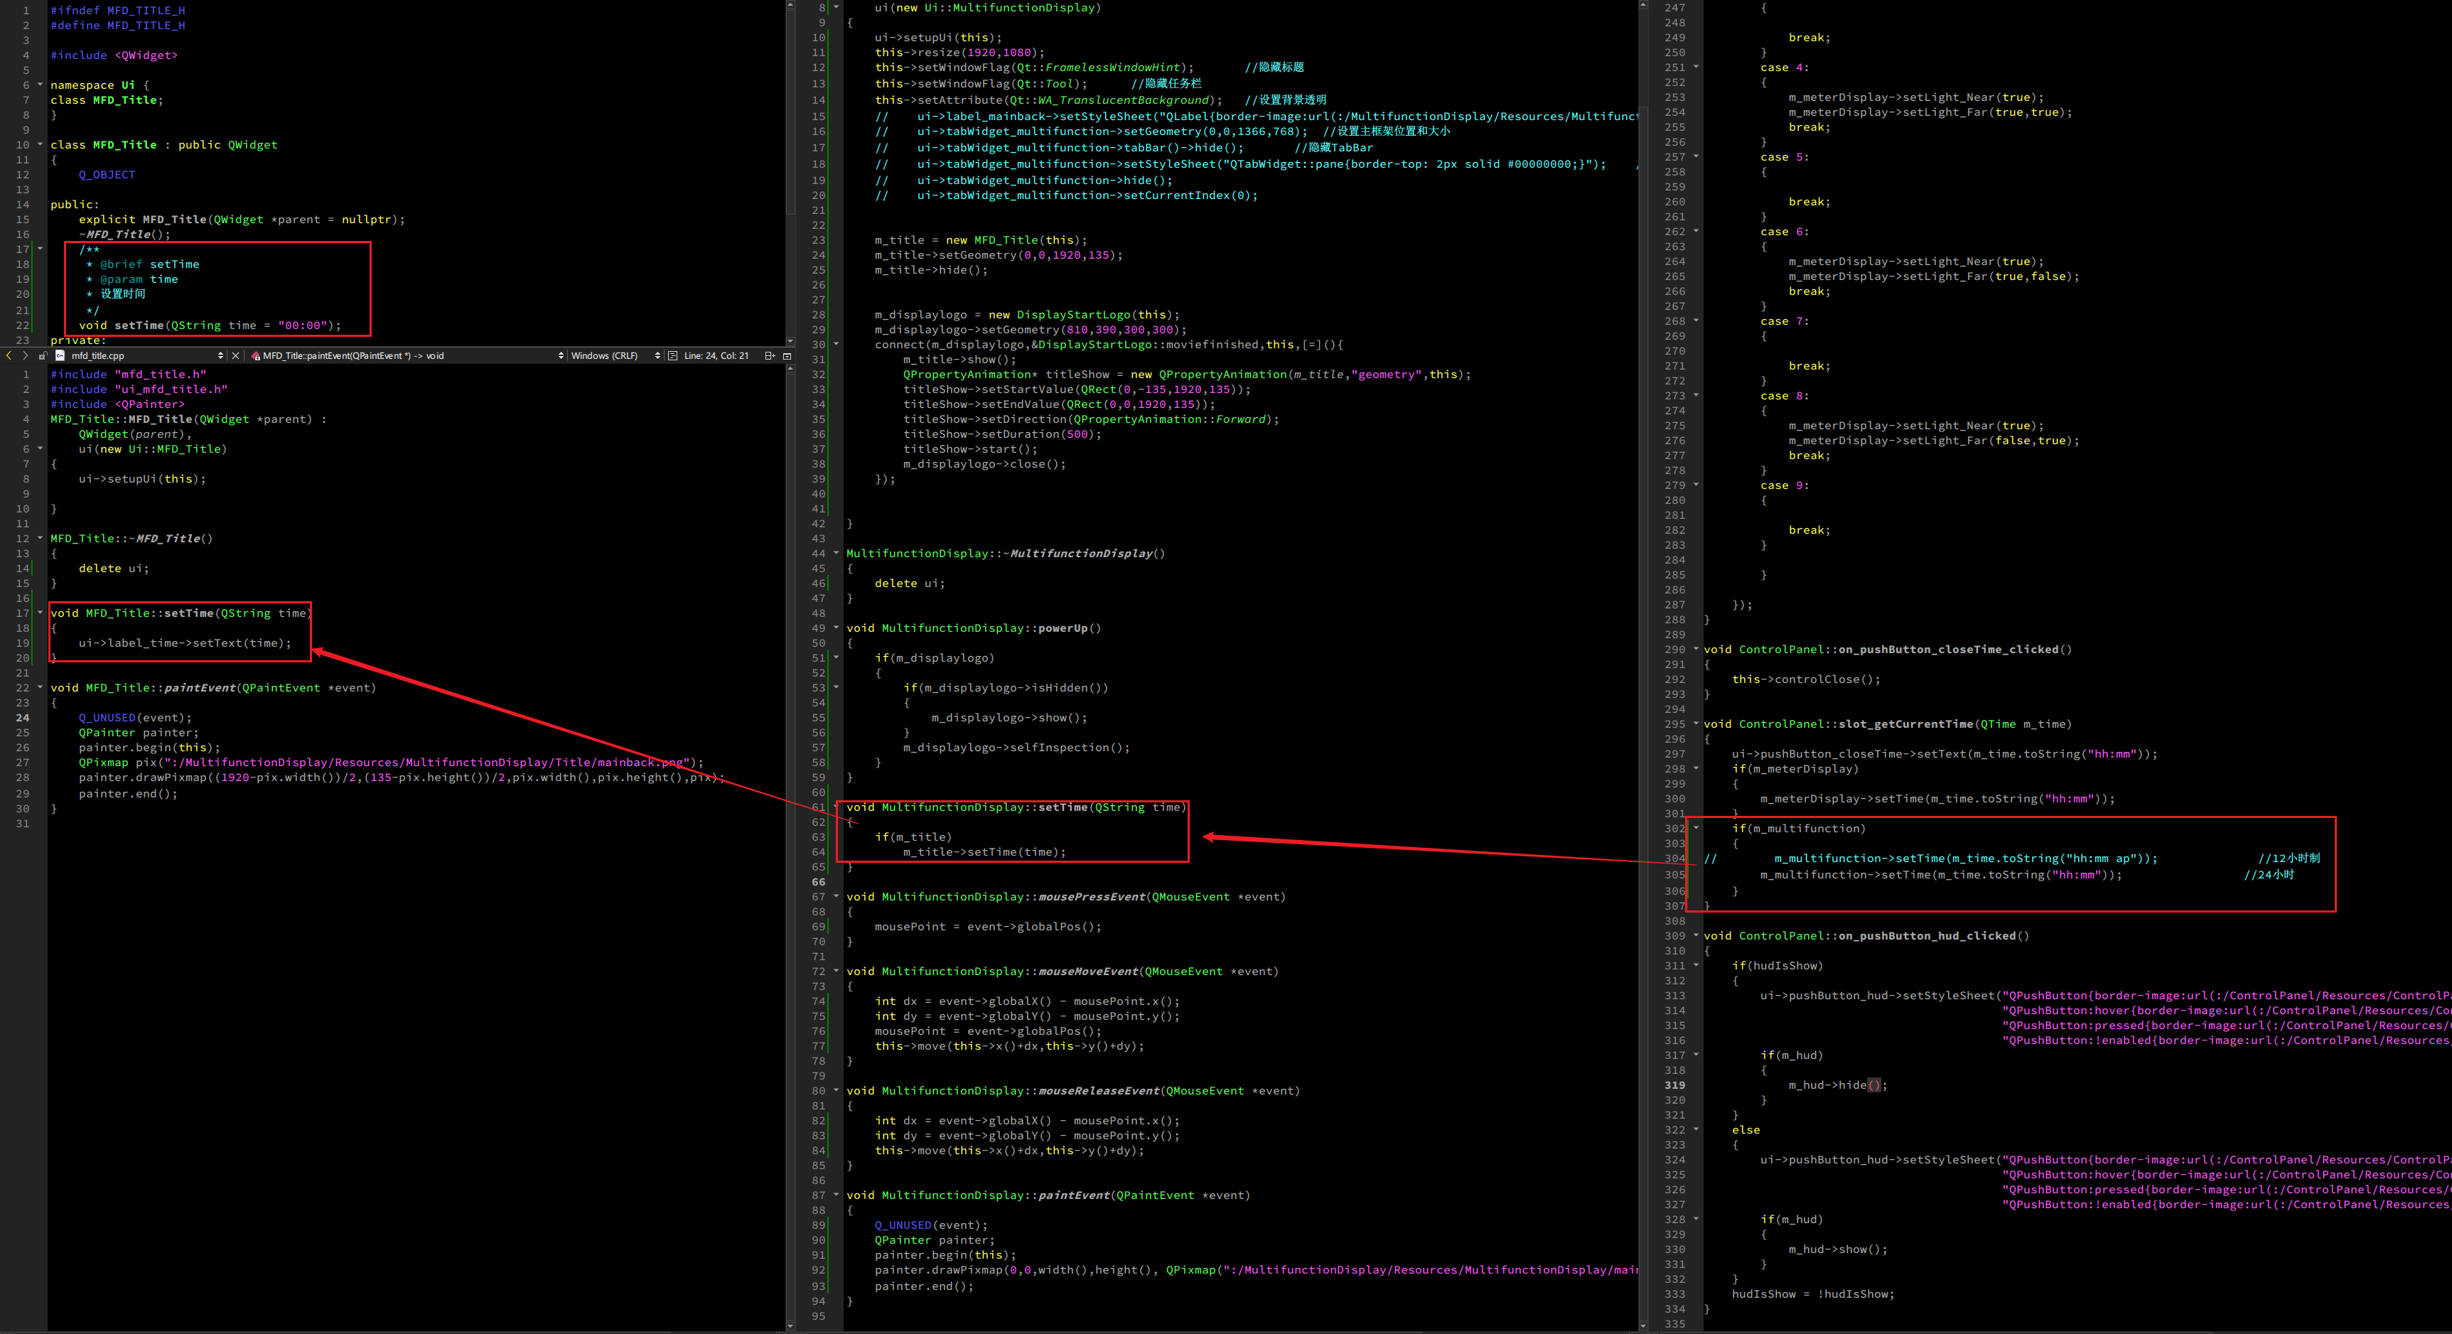Click the mfd_title.cpp C++ file icon
This screenshot has height=1334, width=2452.
[61, 356]
